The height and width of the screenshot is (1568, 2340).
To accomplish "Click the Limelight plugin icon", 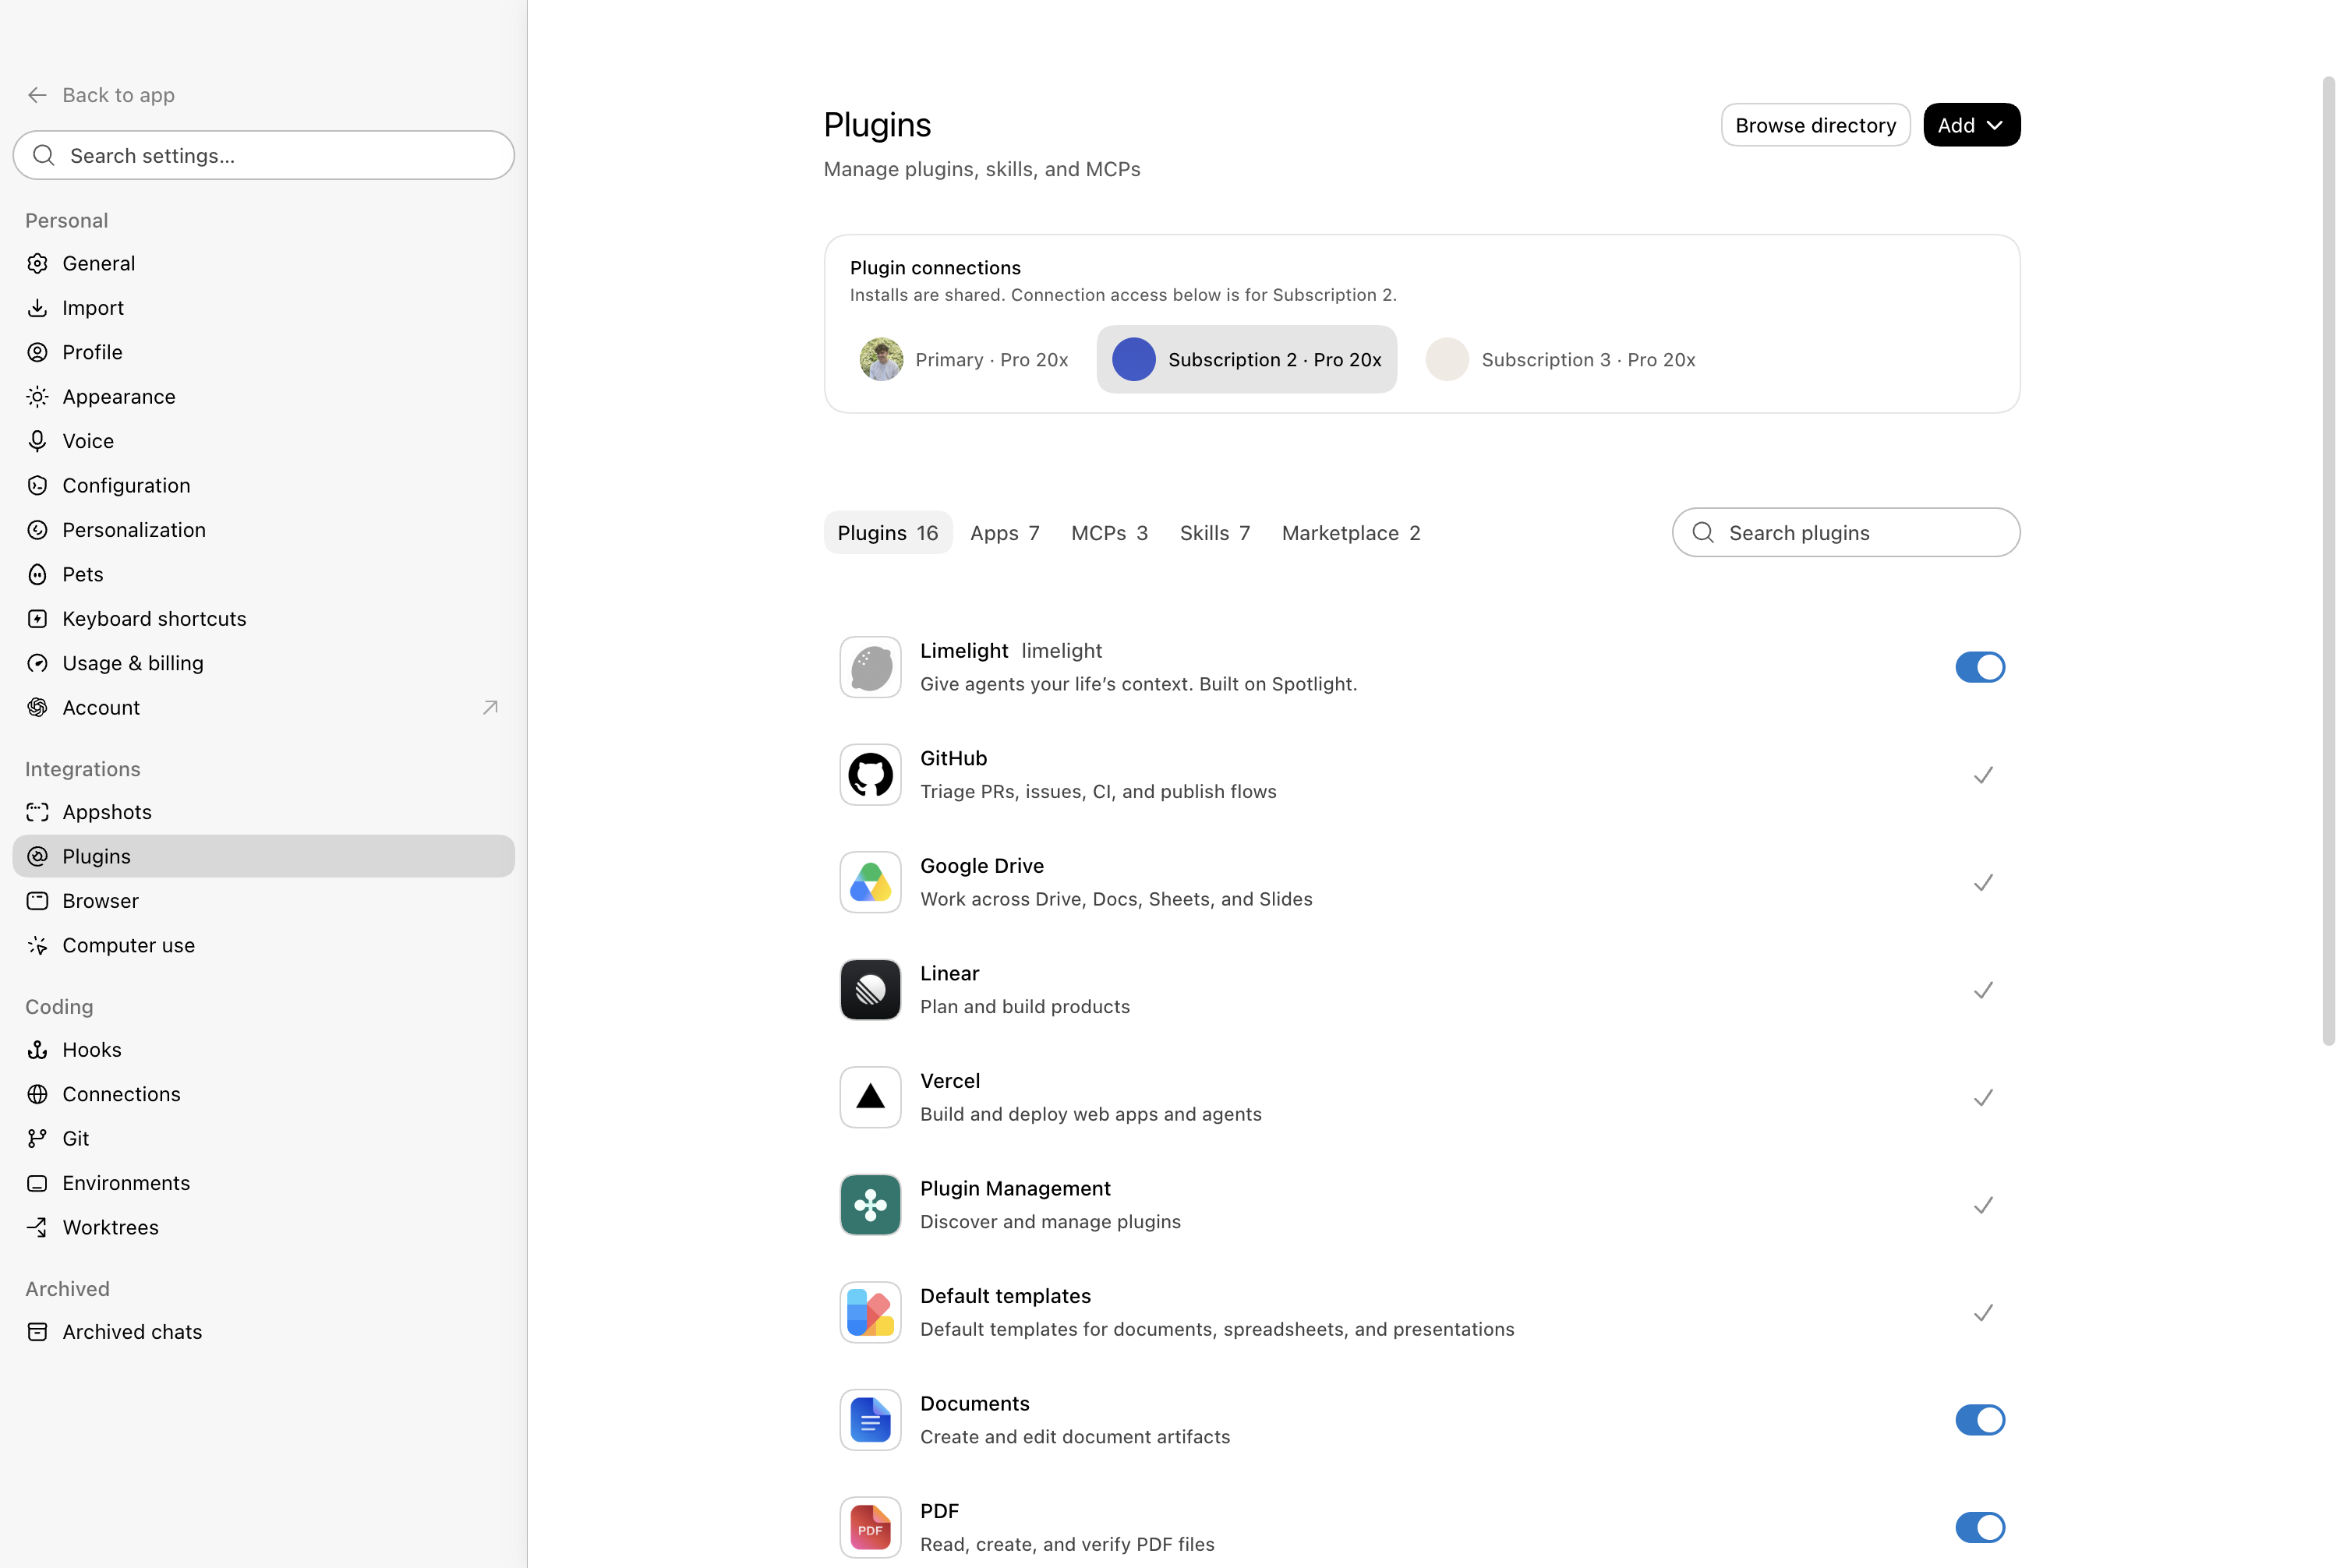I will (x=870, y=667).
